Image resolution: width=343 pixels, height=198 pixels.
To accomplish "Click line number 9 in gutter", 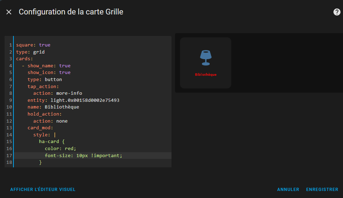I will click(11, 100).
